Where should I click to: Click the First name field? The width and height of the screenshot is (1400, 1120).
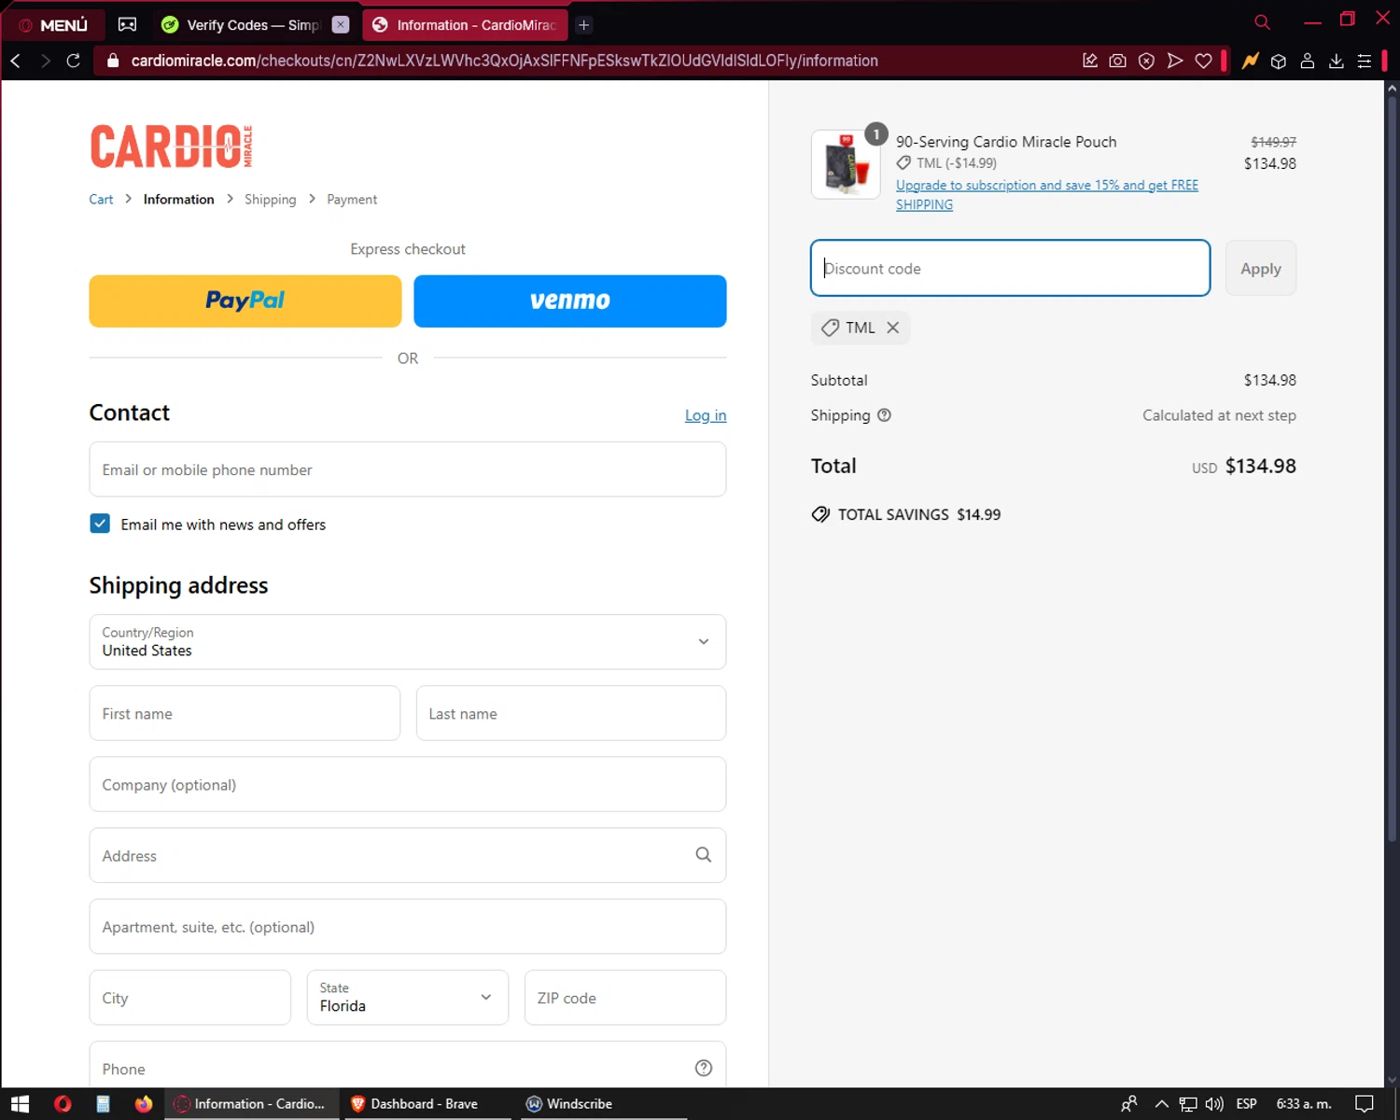tap(245, 713)
